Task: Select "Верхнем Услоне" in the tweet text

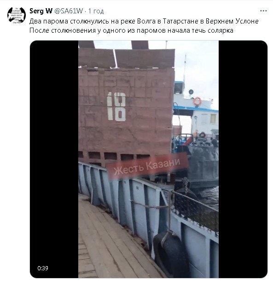Action: pyautogui.click(x=232, y=21)
